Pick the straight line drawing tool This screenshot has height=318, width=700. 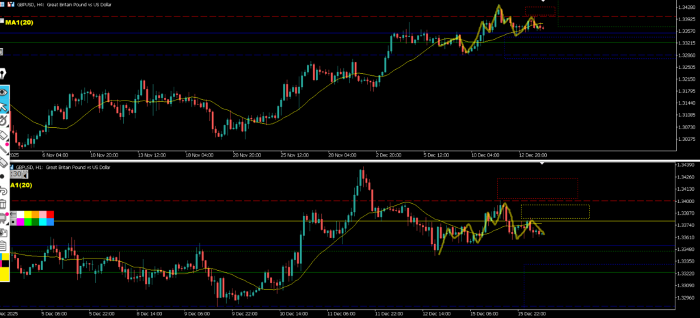coord(4,148)
